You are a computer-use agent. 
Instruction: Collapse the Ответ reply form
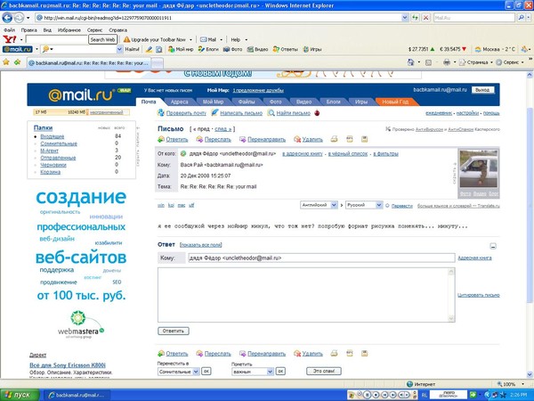493,246
